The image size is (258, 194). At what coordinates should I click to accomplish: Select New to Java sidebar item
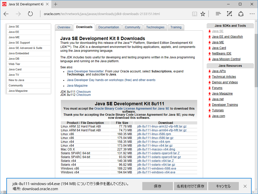pyautogui.click(x=28, y=80)
